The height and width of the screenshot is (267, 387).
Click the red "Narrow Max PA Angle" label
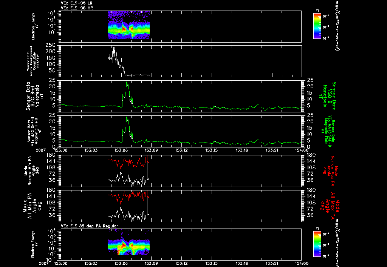pyautogui.click(x=329, y=170)
